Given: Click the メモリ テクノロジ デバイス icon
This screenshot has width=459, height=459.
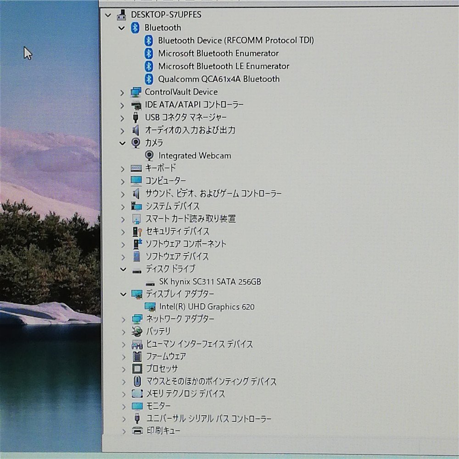Looking at the screenshot, I should click(137, 394).
